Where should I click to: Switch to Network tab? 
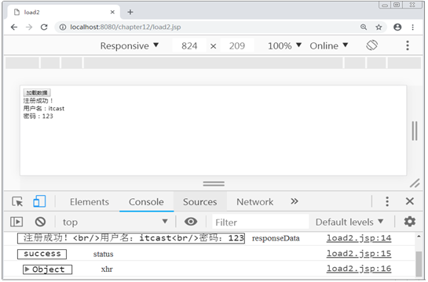pyautogui.click(x=254, y=202)
